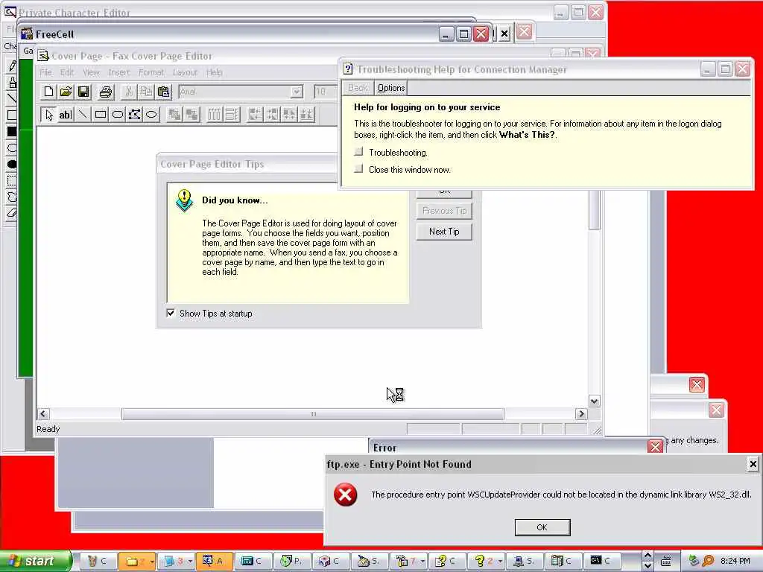Open the Help menu in Cover Page Editor
This screenshot has width=763, height=572.
214,72
